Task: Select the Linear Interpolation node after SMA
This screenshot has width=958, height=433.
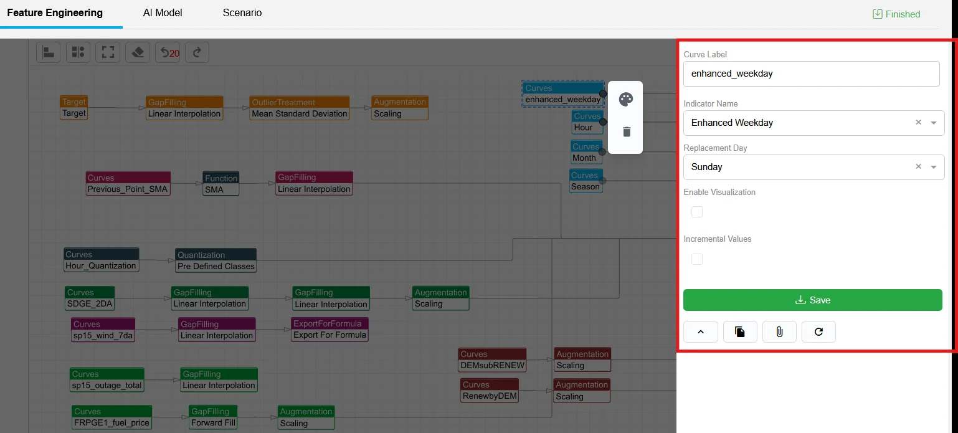Action: (314, 183)
